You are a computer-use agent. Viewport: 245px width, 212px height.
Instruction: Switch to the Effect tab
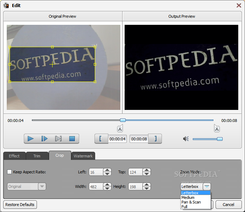click(x=14, y=156)
